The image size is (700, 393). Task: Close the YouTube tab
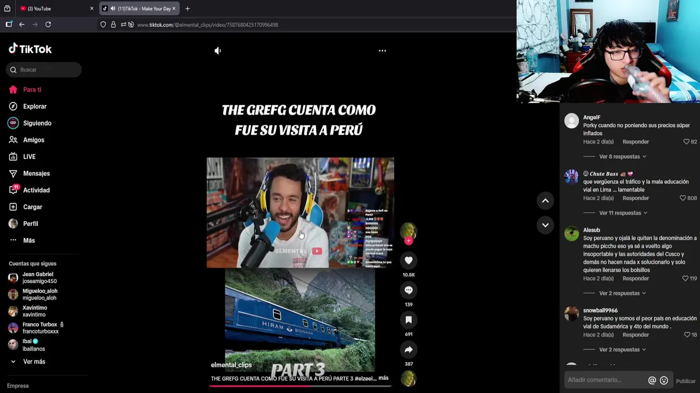point(91,9)
